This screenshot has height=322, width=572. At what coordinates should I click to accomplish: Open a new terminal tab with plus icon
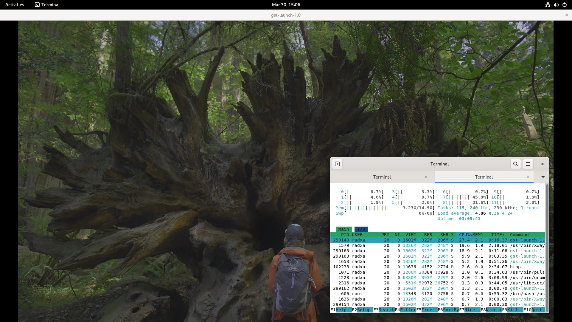point(337,164)
